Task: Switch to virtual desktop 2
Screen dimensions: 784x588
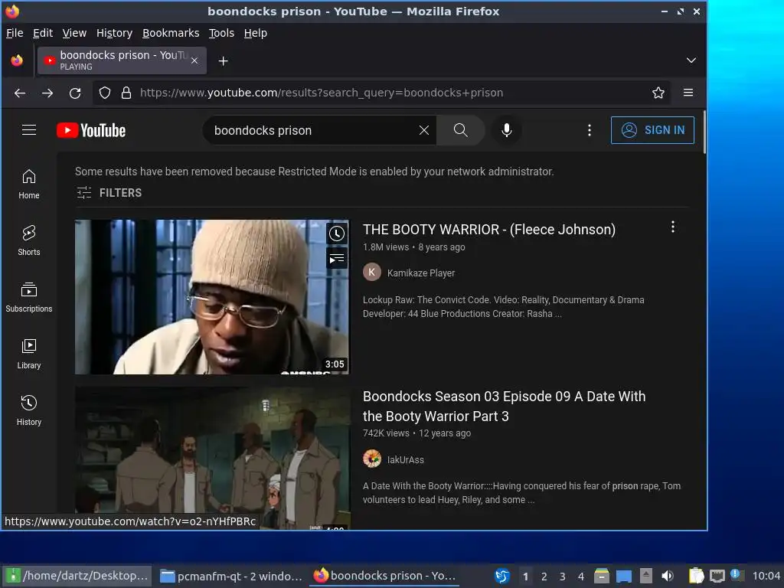Action: tap(544, 577)
